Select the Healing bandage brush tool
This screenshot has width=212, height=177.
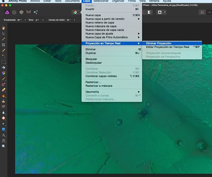pos(4,106)
